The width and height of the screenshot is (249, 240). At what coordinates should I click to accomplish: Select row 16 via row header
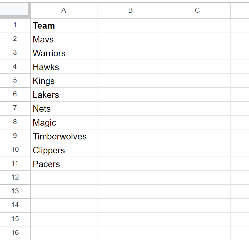15,233
